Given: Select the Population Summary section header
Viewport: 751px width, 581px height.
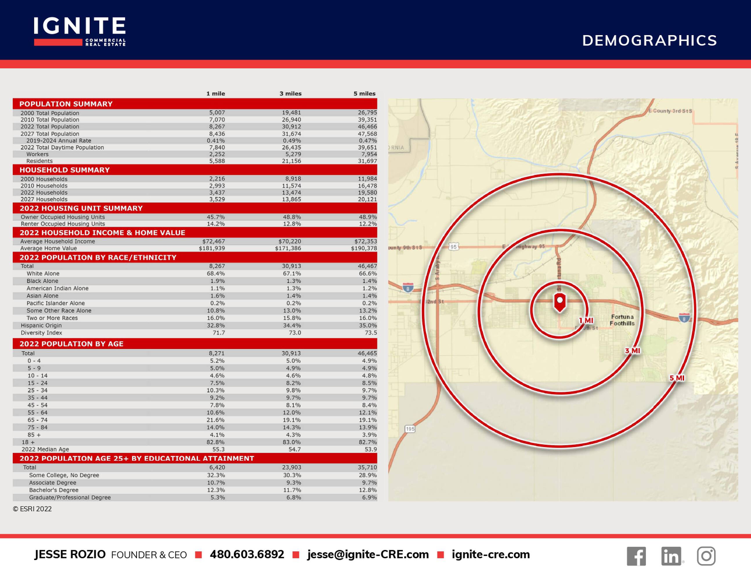Looking at the screenshot, I should click(66, 104).
